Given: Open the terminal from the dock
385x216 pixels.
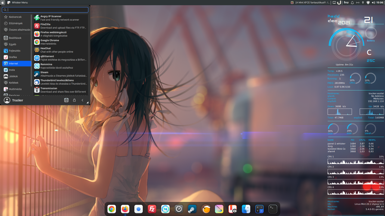Looking at the screenshot, I should [x=273, y=209].
